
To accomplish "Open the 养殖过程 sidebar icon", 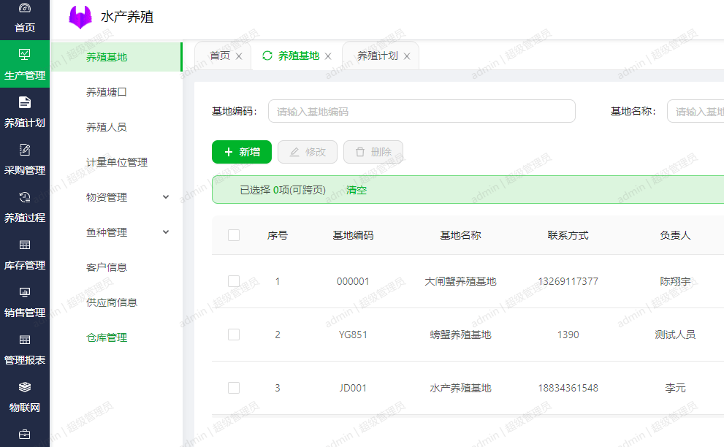I will coord(24,197).
